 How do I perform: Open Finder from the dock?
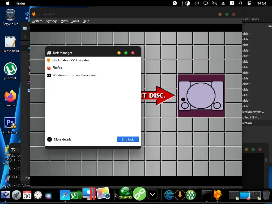pyautogui.click(x=6, y=195)
